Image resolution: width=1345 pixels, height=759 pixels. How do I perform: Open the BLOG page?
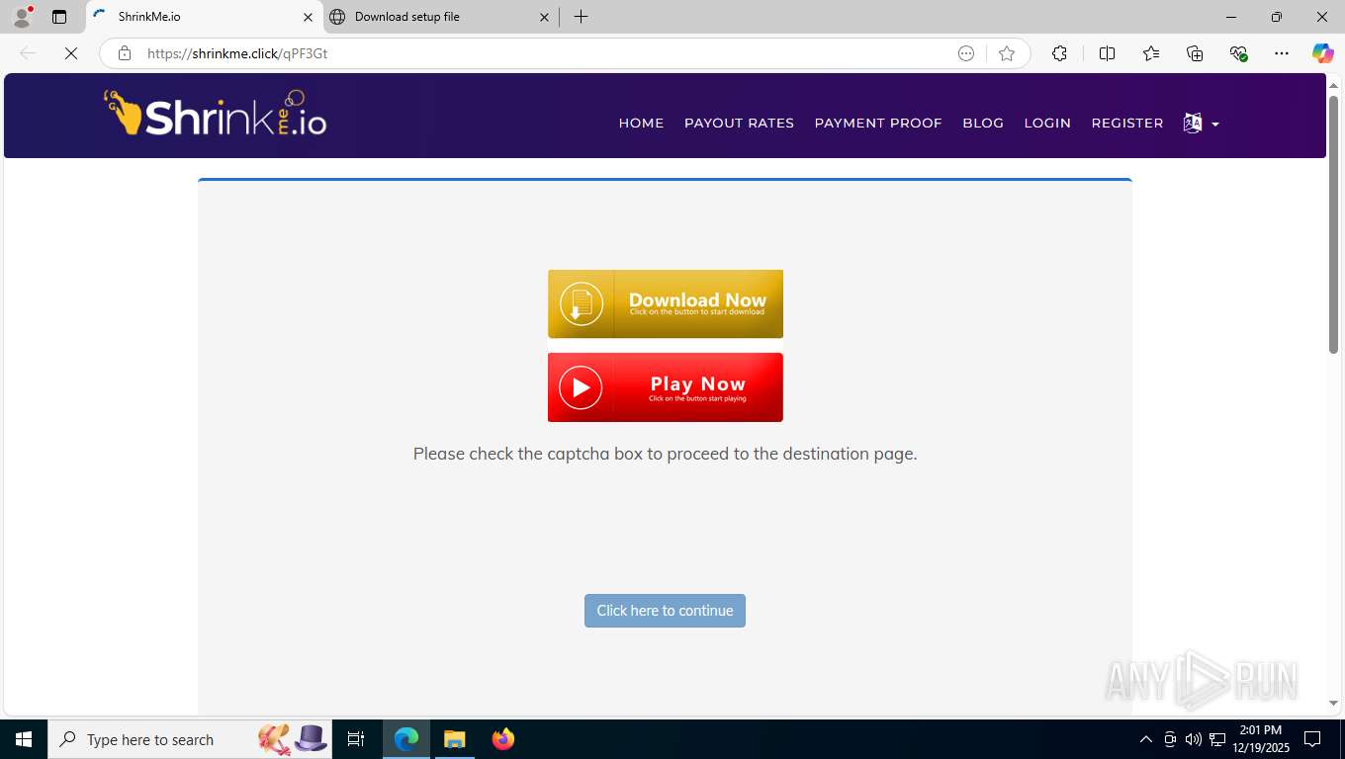[983, 124]
